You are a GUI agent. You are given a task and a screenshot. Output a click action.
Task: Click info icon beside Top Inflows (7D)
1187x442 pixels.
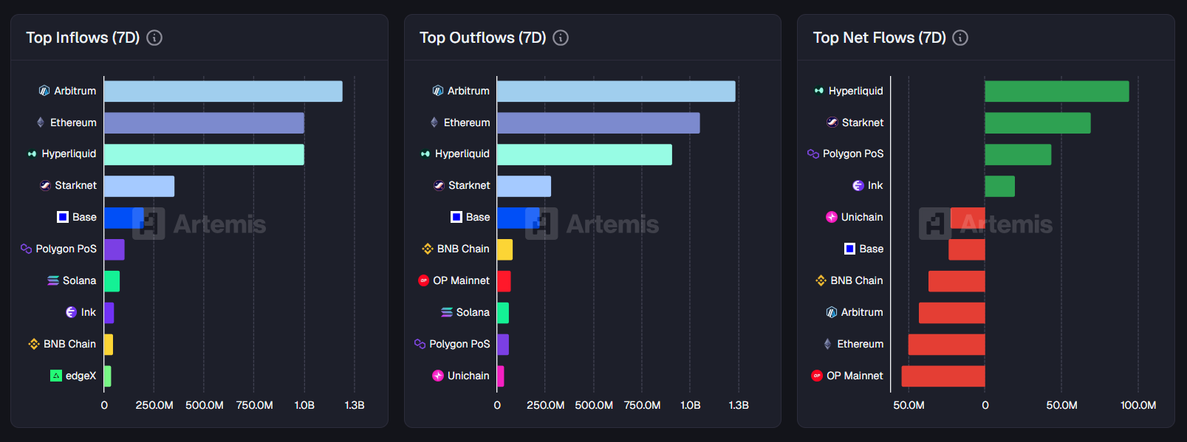tap(154, 38)
